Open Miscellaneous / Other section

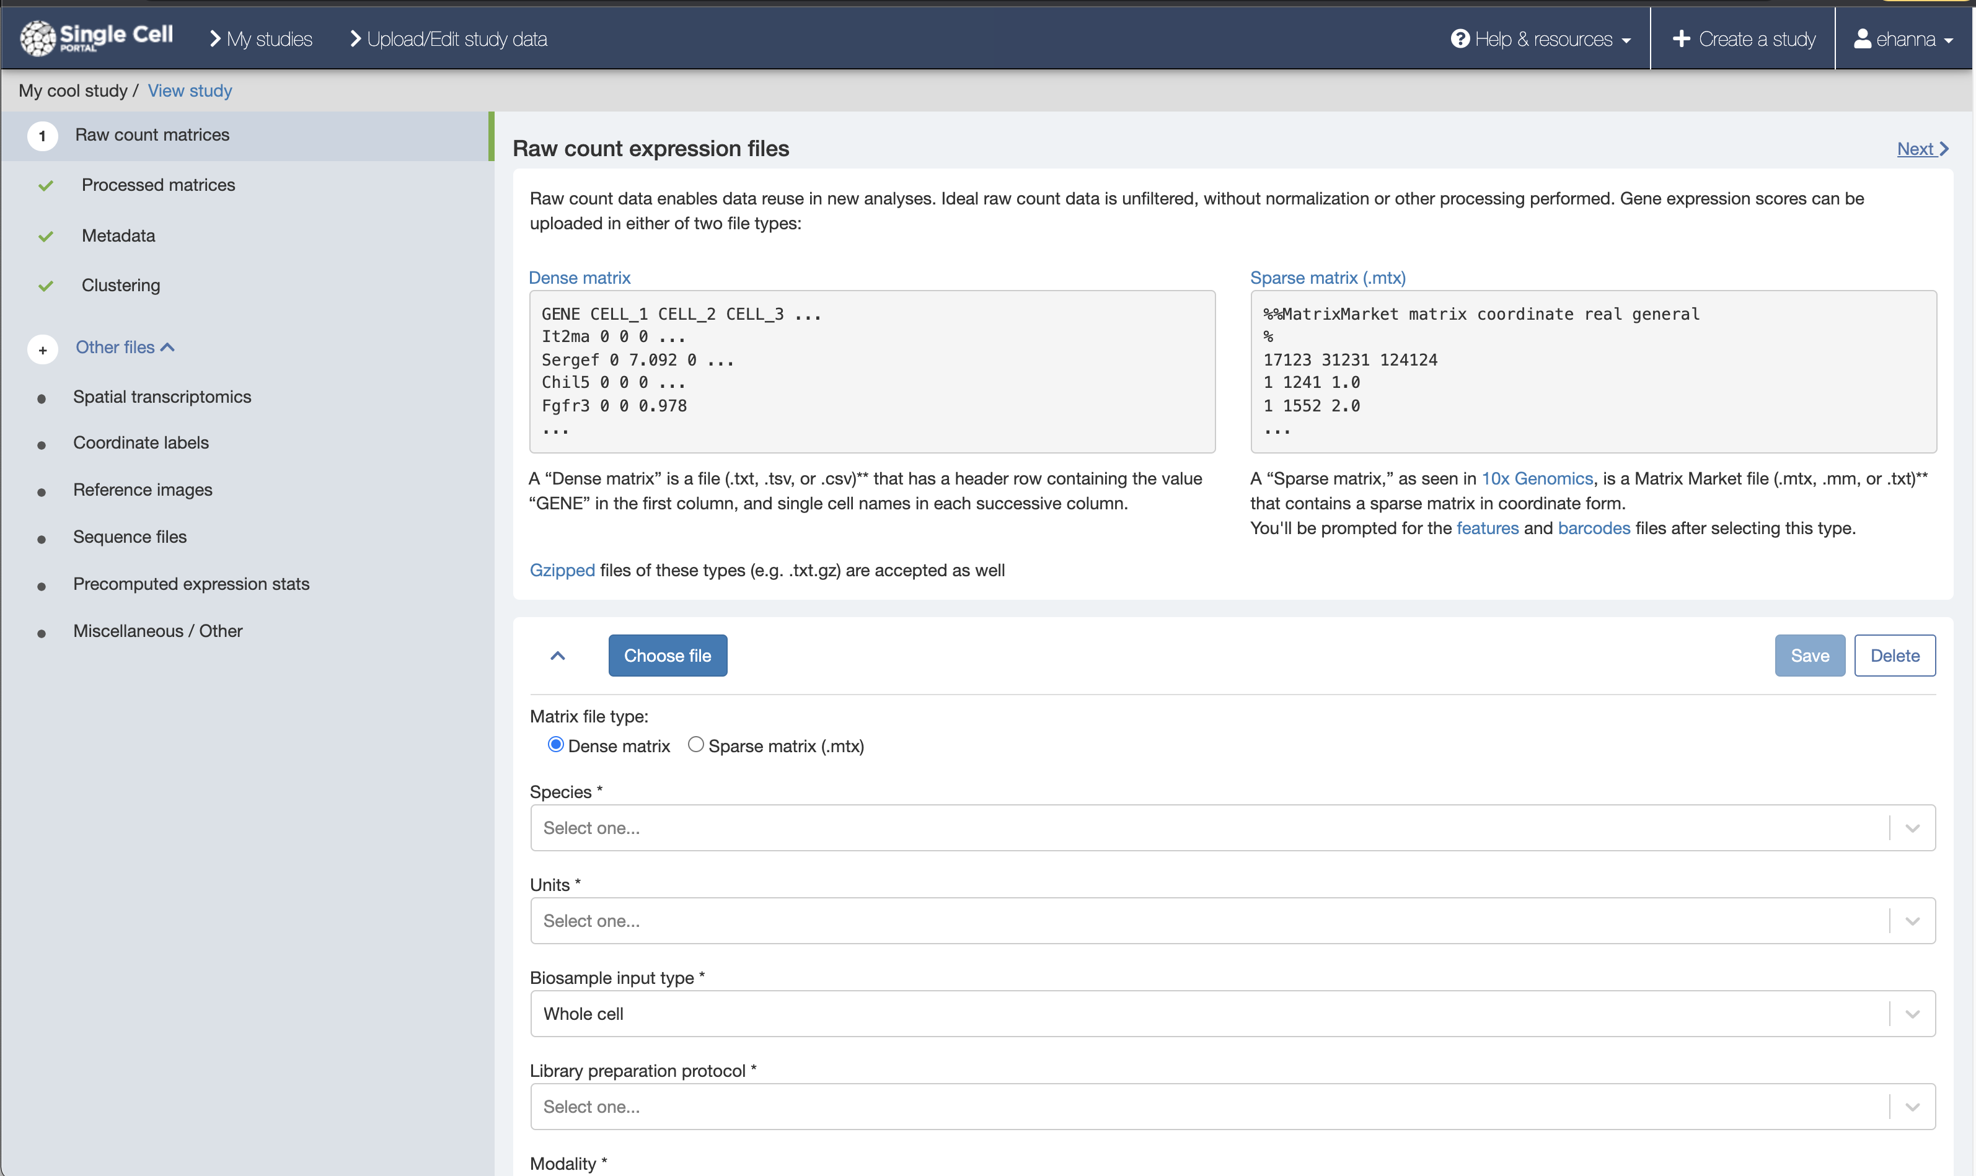[x=157, y=631]
